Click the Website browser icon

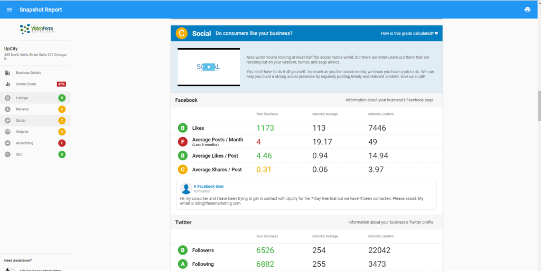point(7,132)
